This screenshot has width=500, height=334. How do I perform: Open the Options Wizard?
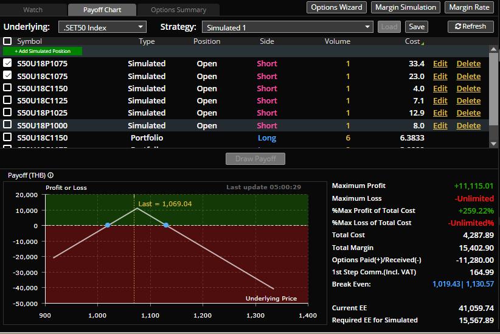[x=336, y=7]
